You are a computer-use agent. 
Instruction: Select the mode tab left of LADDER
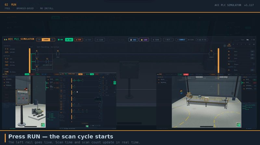(x=39, y=40)
